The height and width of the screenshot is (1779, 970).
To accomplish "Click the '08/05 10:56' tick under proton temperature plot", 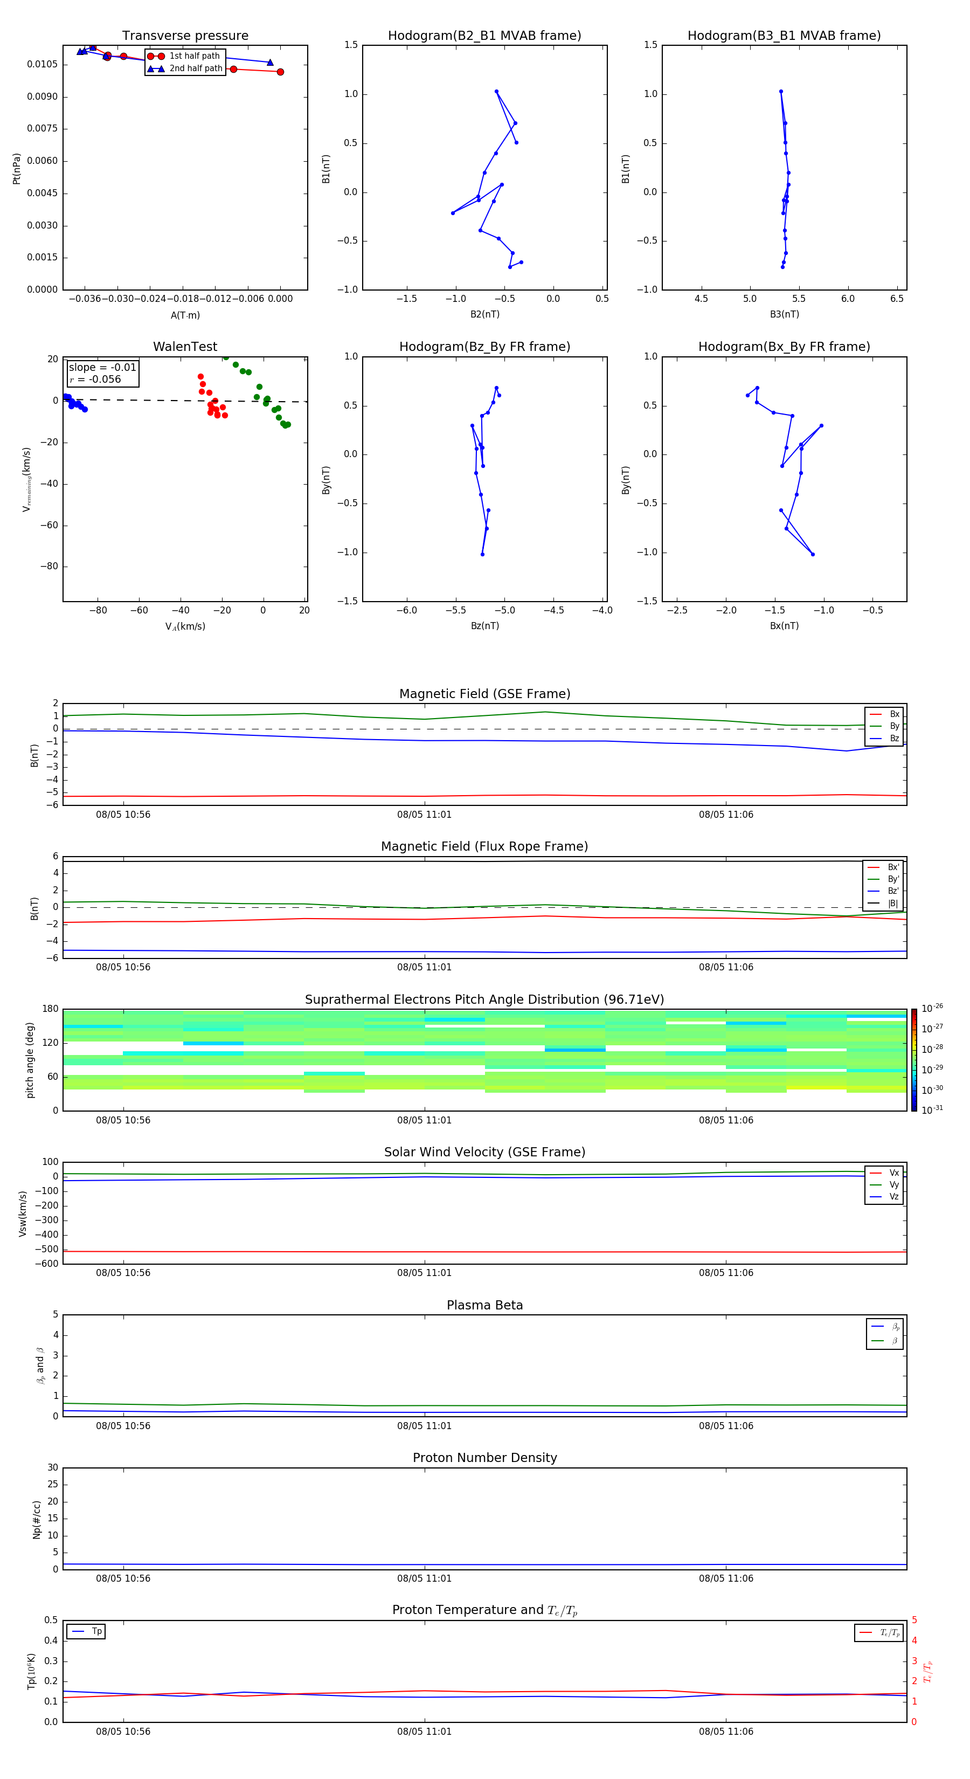I will 123,1732.
